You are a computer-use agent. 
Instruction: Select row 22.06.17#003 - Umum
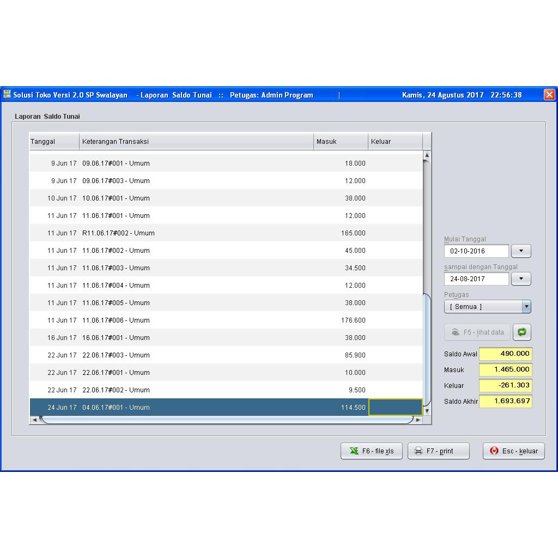[x=226, y=355]
